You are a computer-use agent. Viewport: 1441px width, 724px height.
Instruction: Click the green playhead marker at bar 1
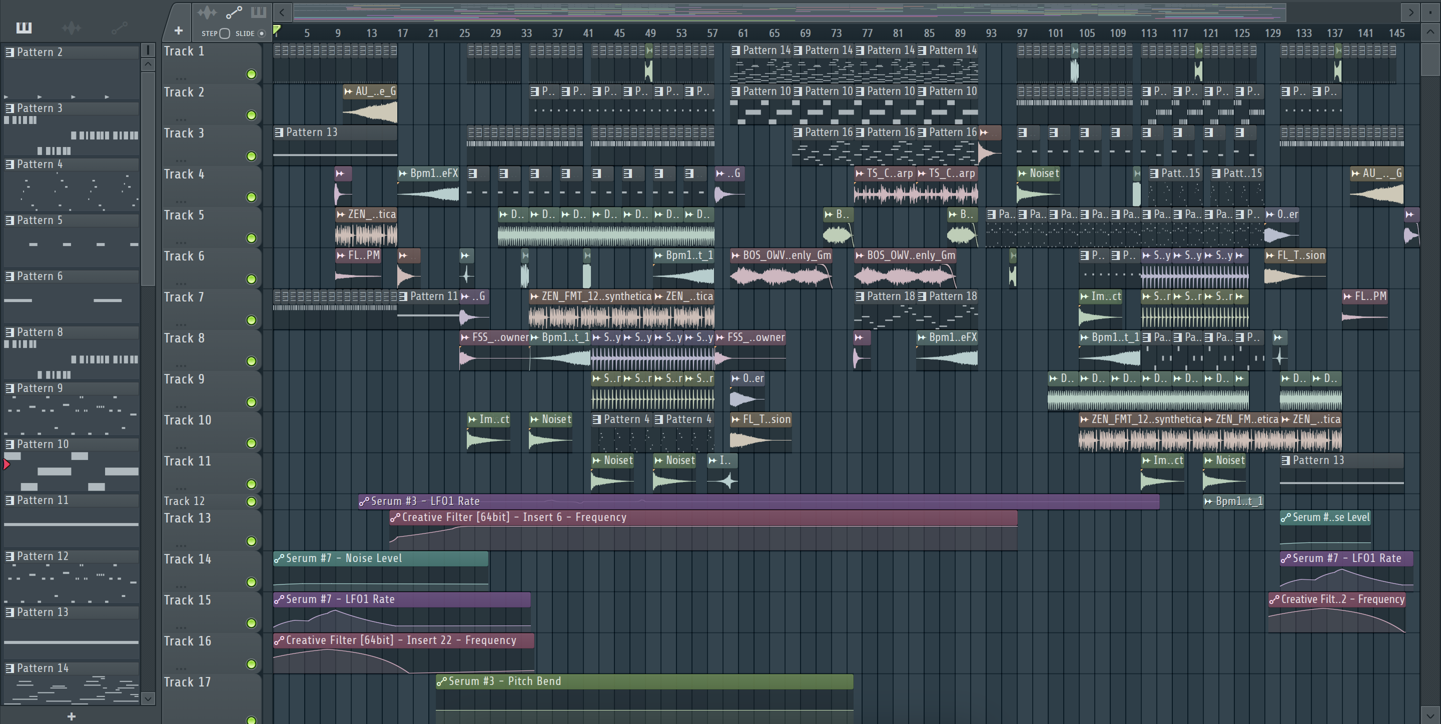click(x=277, y=30)
